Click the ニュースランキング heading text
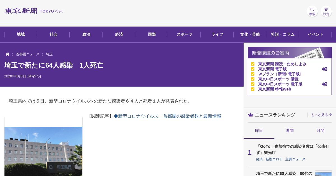336x176 pixels. [x=275, y=115]
